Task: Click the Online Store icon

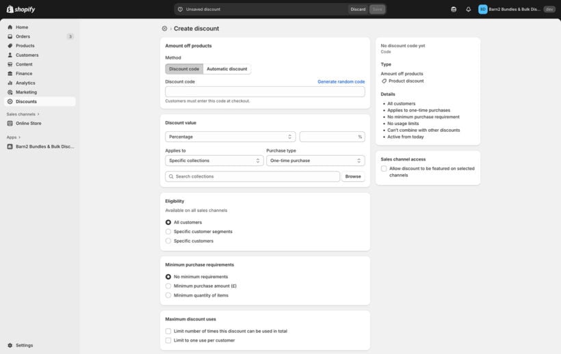Action: 10,123
